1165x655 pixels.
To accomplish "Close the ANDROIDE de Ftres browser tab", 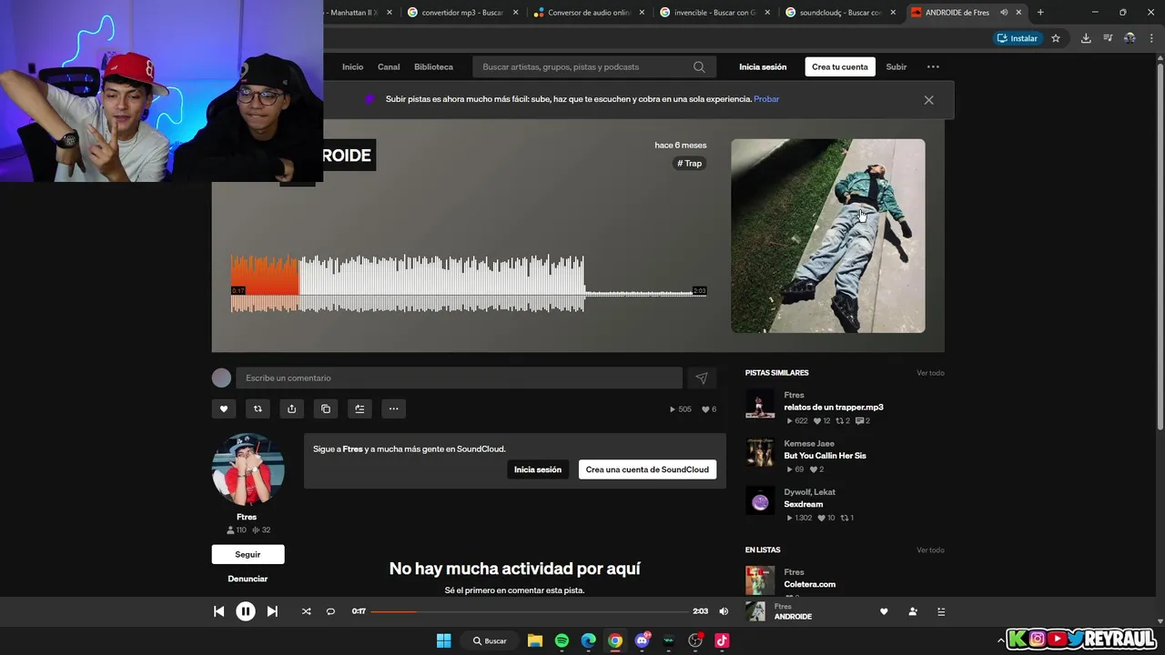I will coord(1019,13).
